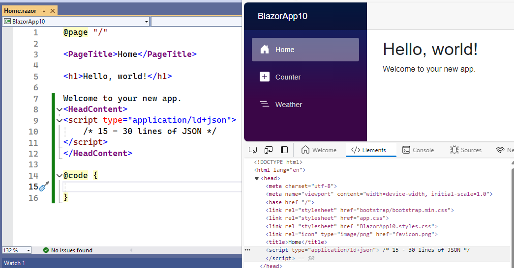The width and height of the screenshot is (514, 268).
Task: Select the title Home node
Action: point(296,242)
